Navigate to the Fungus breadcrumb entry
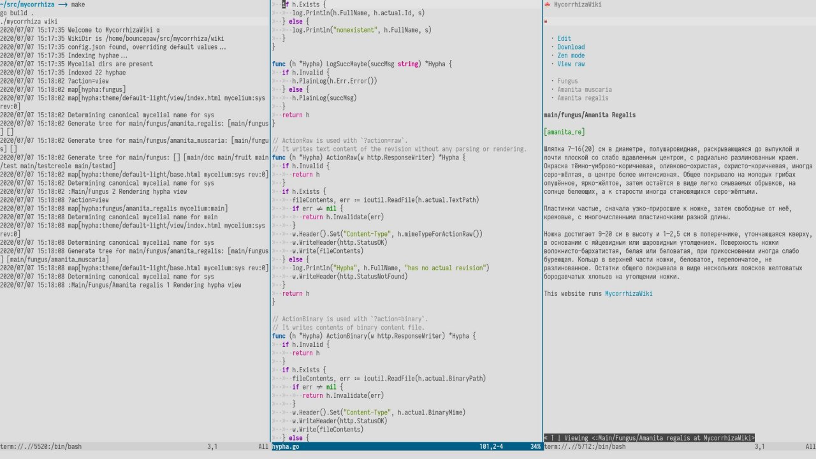The image size is (816, 459). click(x=567, y=81)
